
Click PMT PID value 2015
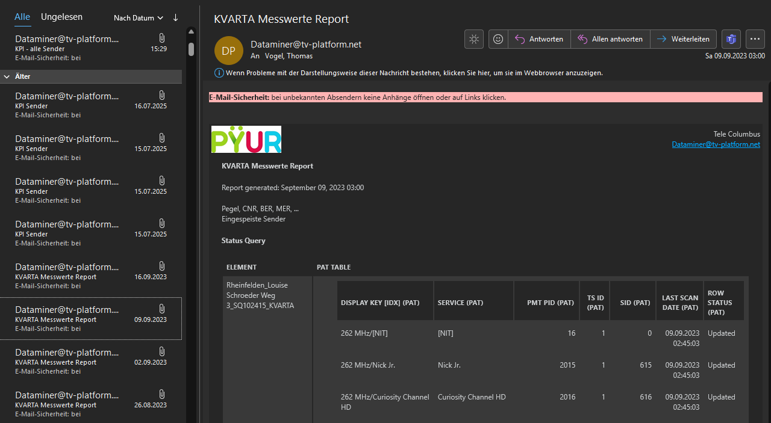coord(567,365)
